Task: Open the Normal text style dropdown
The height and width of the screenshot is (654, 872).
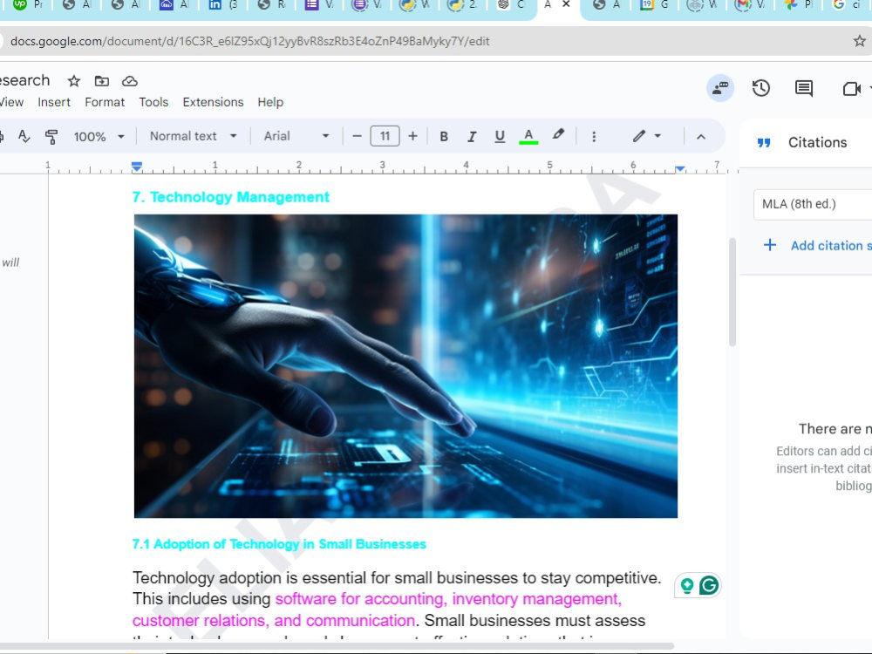Action: click(193, 136)
